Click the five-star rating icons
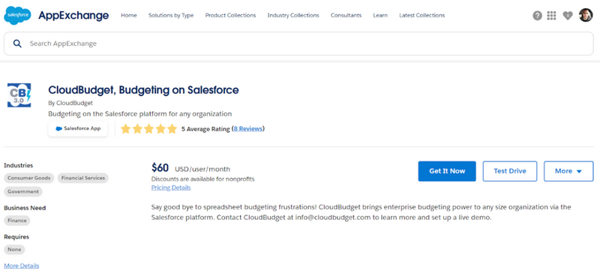 [148, 129]
